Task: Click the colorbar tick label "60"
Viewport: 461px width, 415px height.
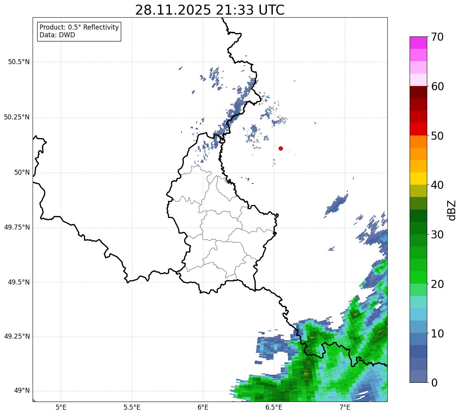Action: (x=437, y=86)
